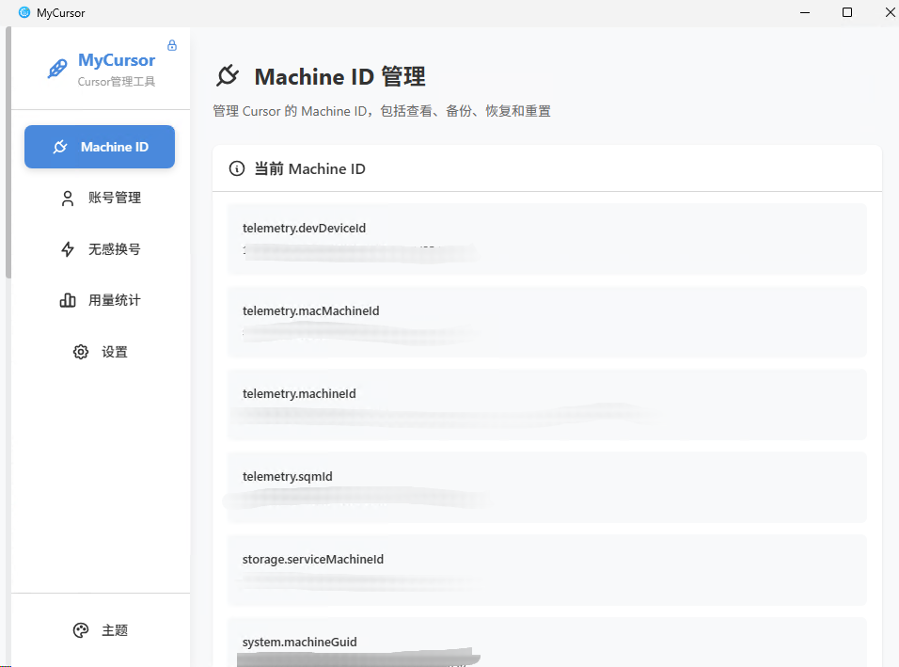Click the info icon next to 当前 Machine ID
The image size is (899, 667).
236,168
